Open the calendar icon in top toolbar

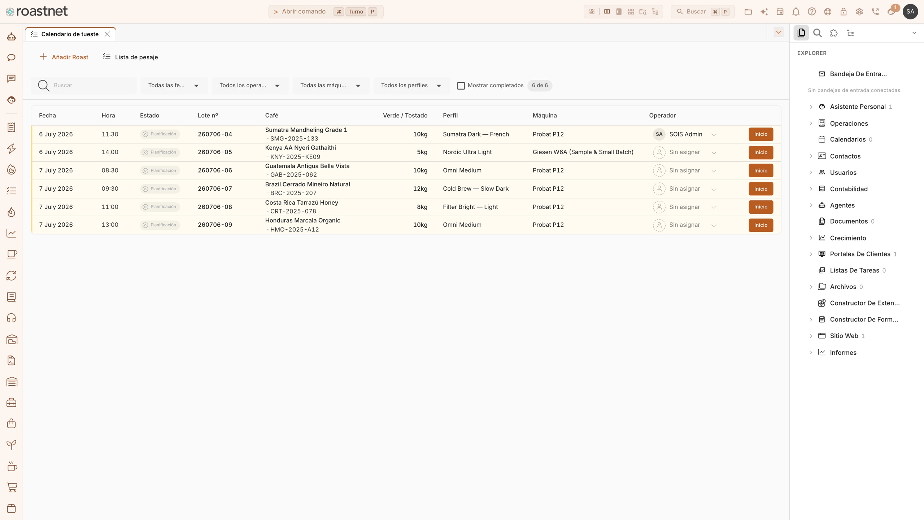[x=780, y=12]
